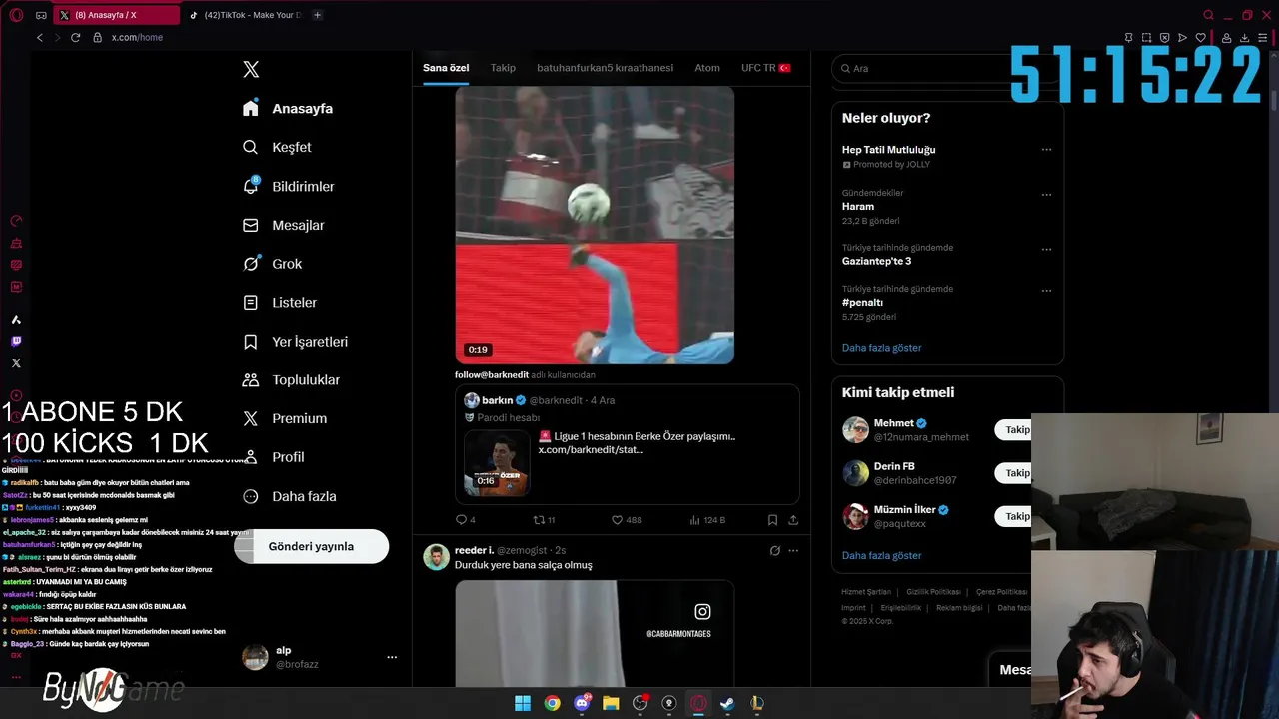
Task: Open X shortcut in Opera sidebar
Action: pyautogui.click(x=16, y=363)
